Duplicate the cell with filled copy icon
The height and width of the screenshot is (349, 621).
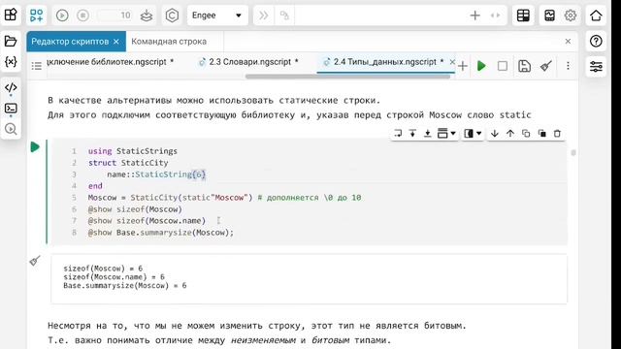[541, 134]
